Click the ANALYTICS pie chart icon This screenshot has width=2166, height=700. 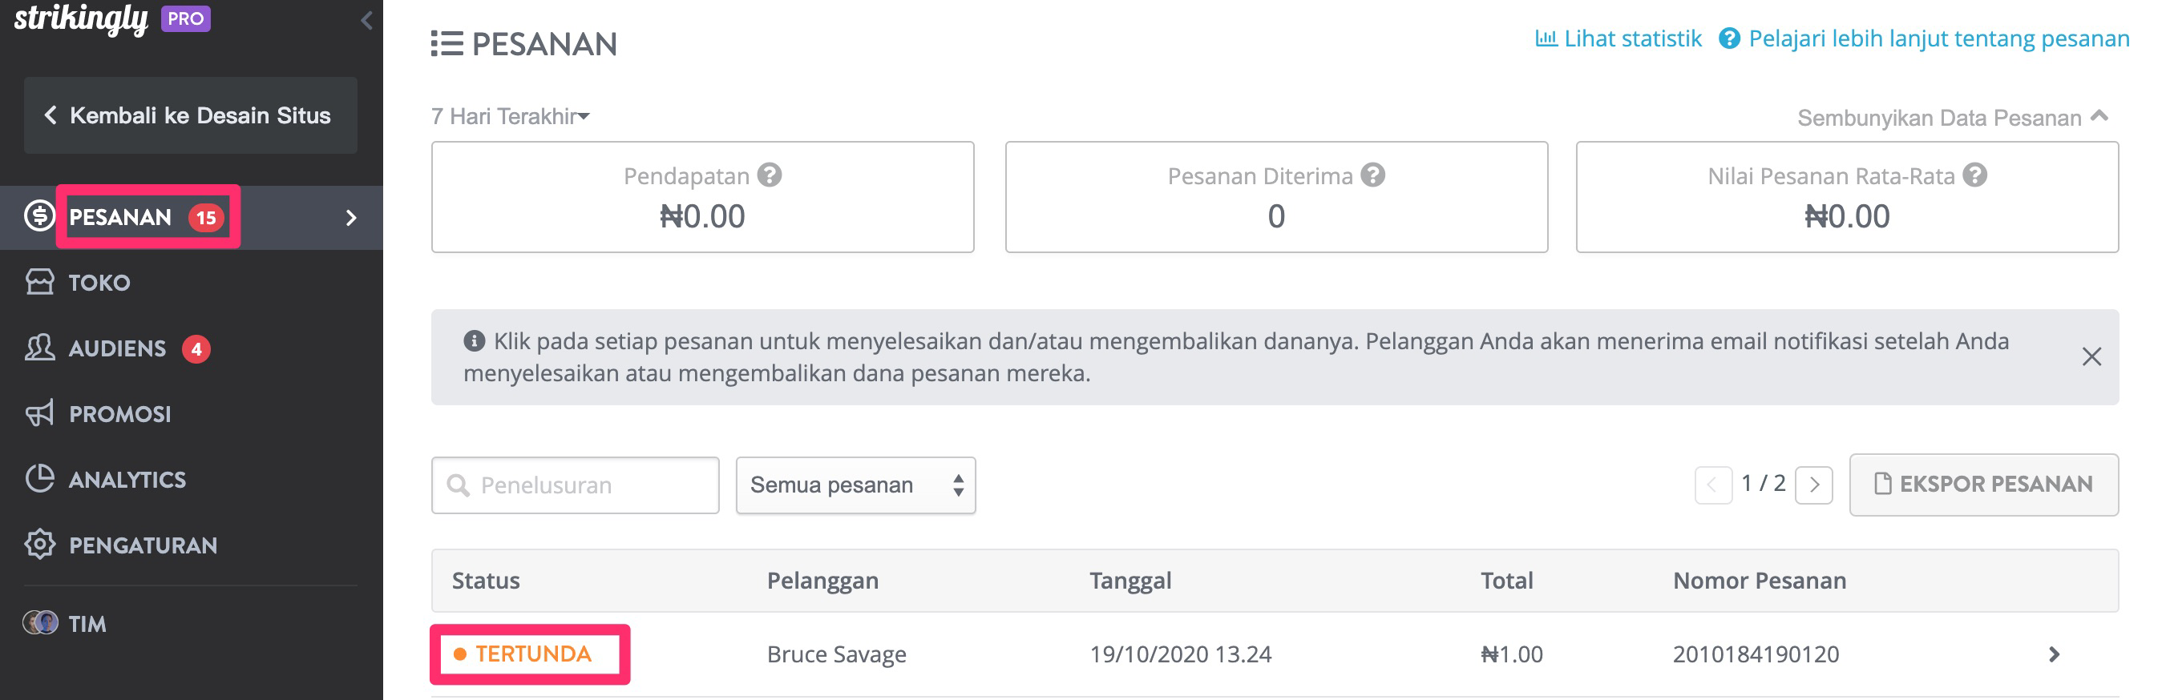39,478
